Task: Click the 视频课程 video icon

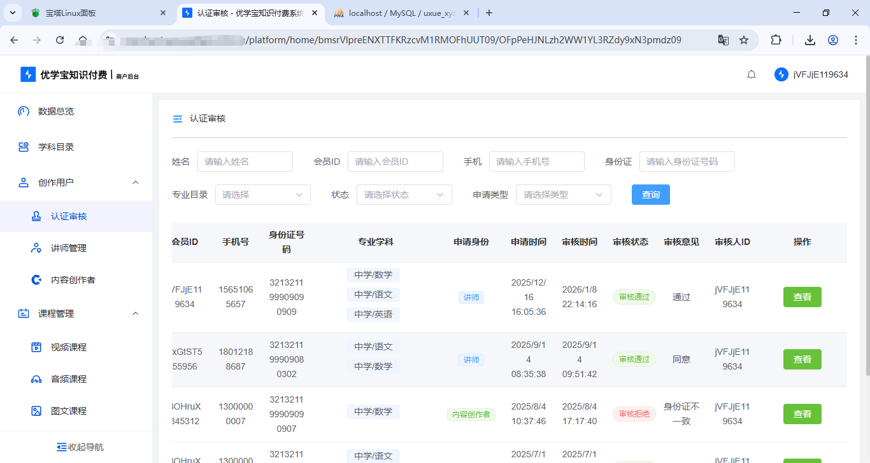Action: pos(36,347)
